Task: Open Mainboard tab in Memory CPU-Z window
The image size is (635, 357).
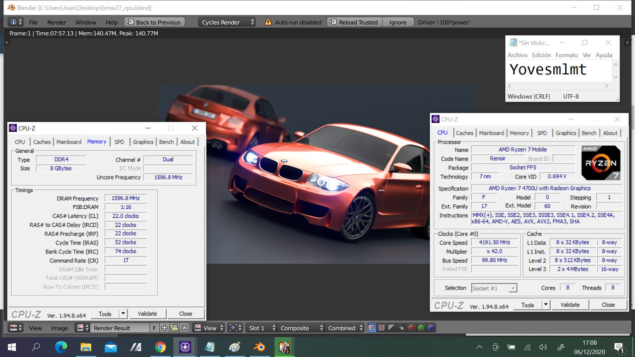Action: [x=69, y=142]
